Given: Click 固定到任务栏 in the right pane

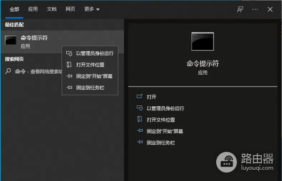Looking at the screenshot, I should tap(161, 143).
